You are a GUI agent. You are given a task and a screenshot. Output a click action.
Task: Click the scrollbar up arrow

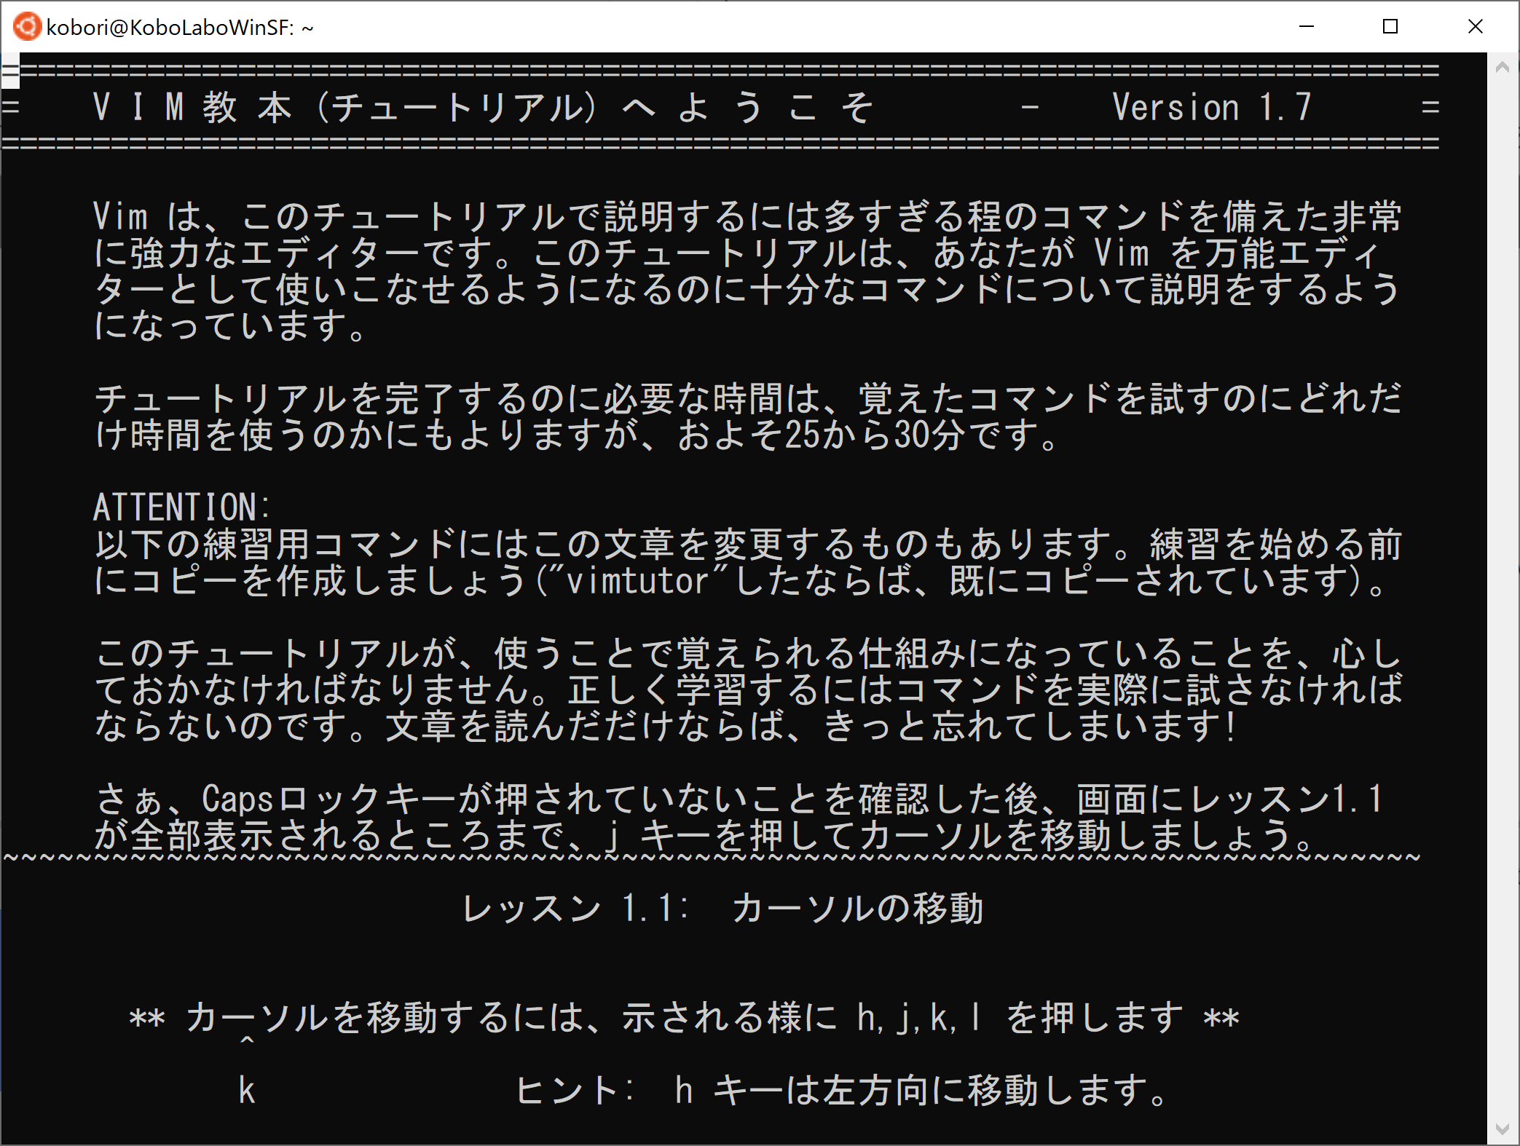1502,67
